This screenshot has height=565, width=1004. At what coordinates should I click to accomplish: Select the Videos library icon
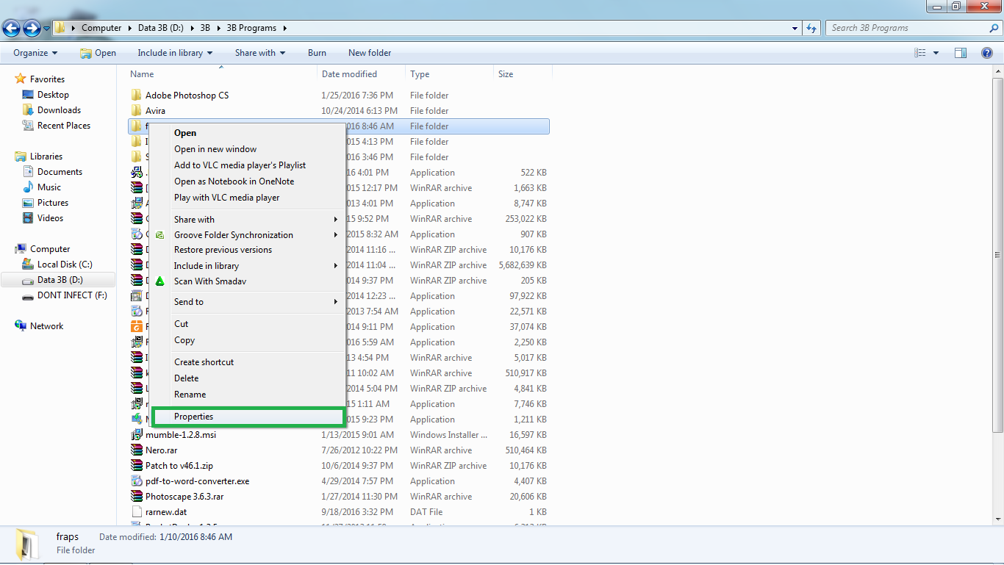28,218
